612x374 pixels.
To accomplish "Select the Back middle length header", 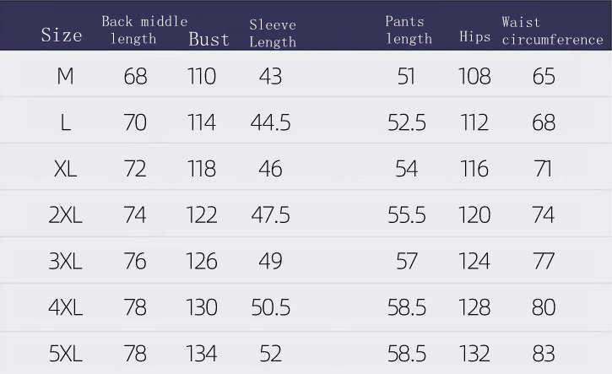I will pyautogui.click(x=144, y=30).
